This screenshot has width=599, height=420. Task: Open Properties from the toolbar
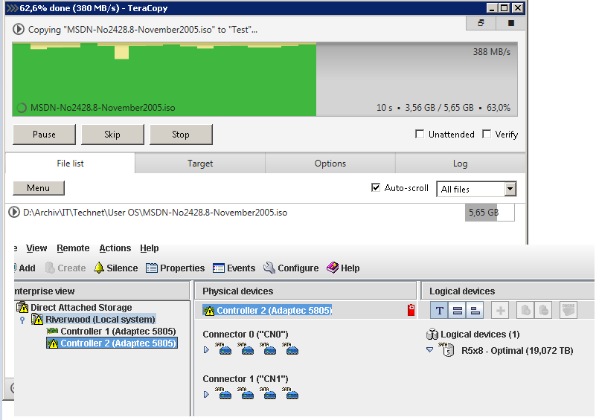click(175, 268)
